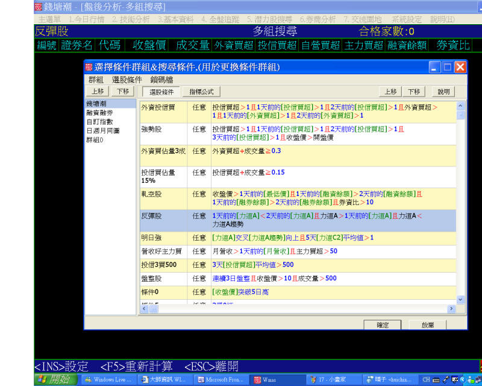The image size is (482, 386).
Task: Click the 放棄 cancel button
Action: pos(428,324)
